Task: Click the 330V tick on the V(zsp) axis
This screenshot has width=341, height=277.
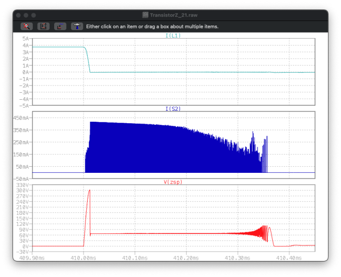Action: click(23, 185)
